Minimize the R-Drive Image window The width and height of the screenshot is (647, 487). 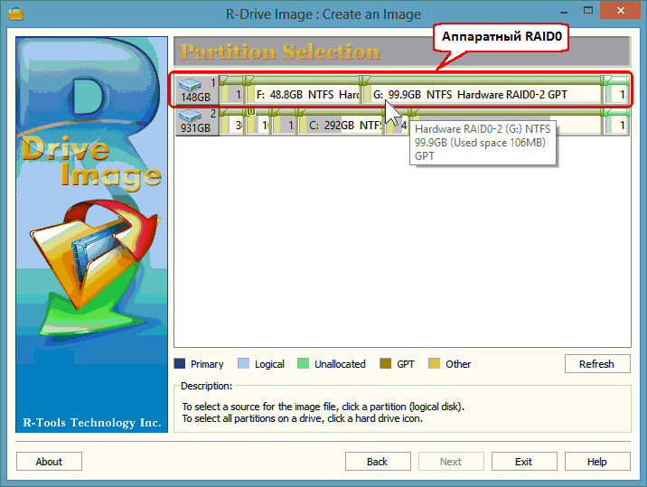(x=564, y=11)
